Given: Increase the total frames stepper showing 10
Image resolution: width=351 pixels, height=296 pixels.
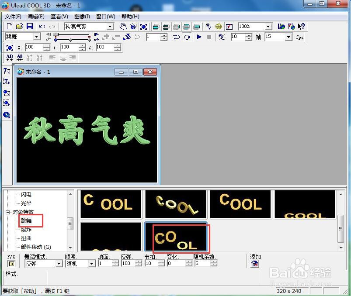Looking at the screenshot, I should 248,35.
